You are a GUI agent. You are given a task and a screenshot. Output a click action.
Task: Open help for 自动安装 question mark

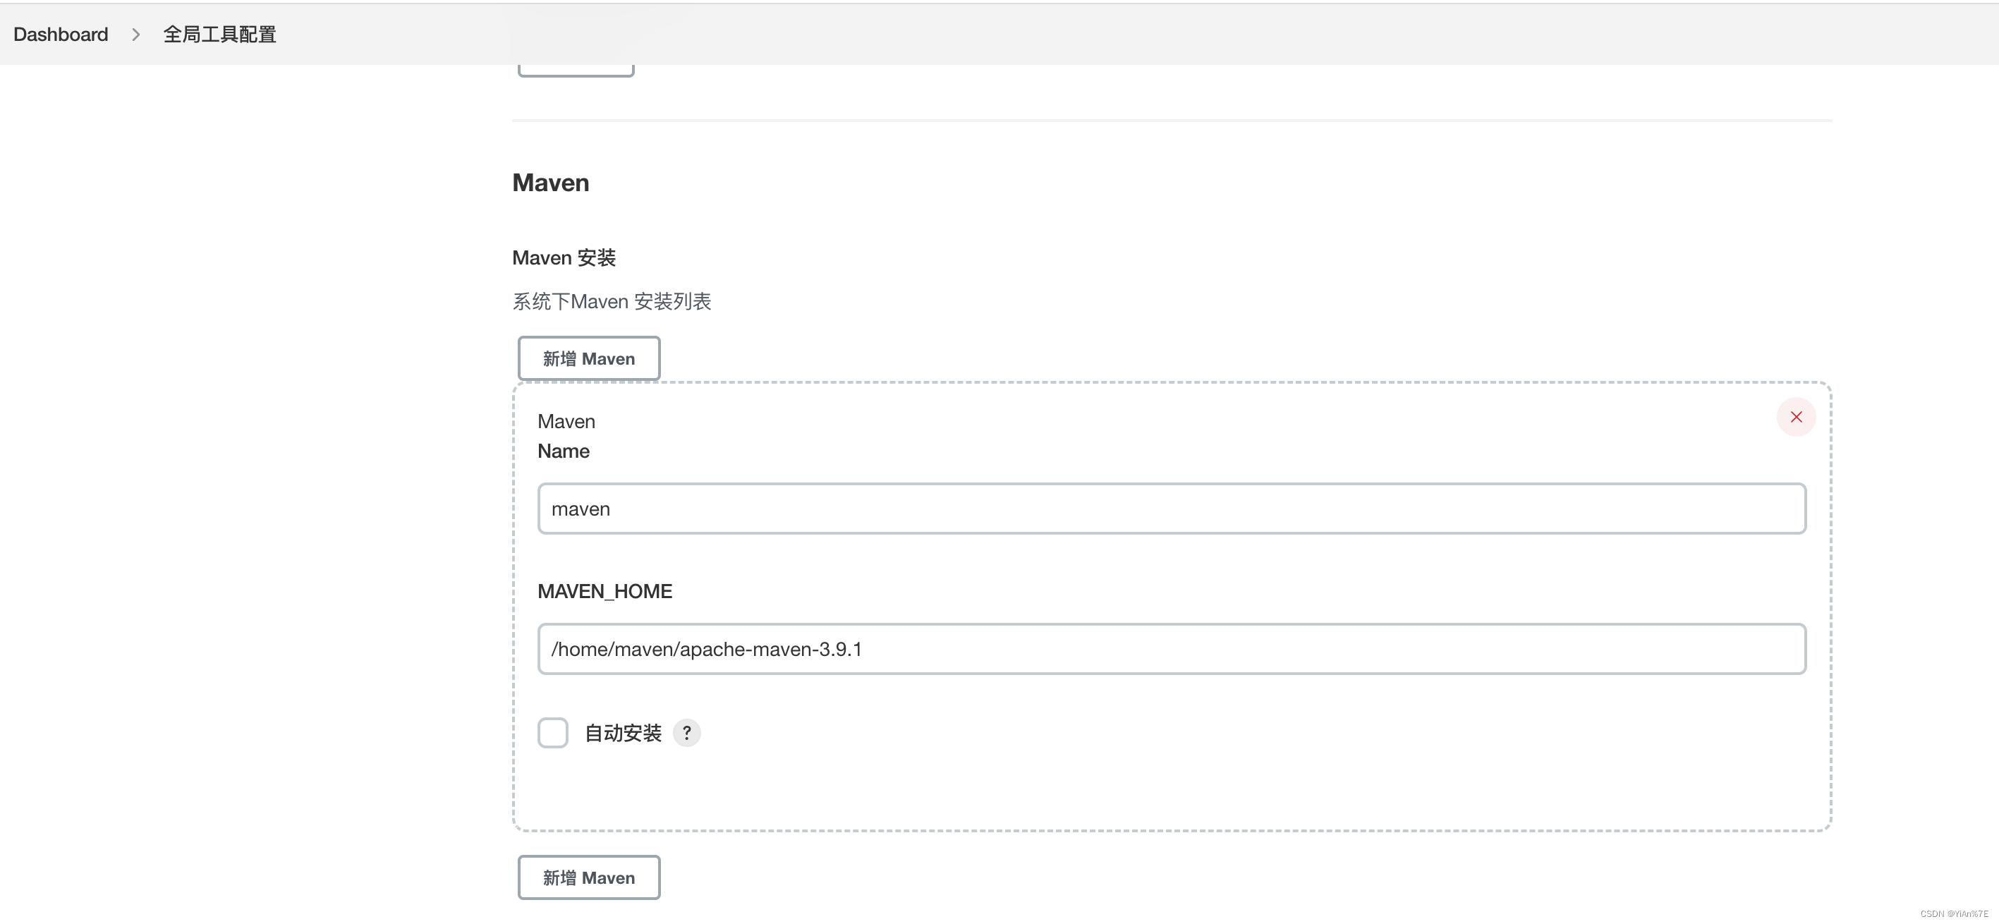click(686, 732)
